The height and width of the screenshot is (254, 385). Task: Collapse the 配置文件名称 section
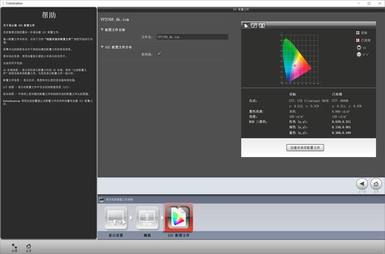pos(102,29)
